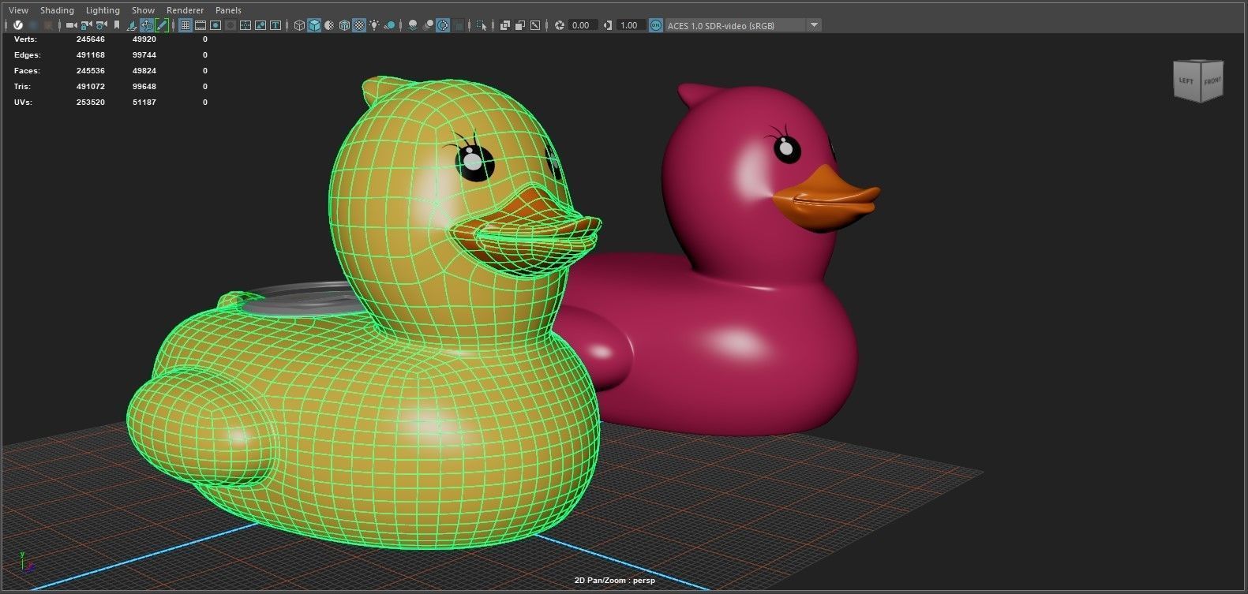
Task: Open the Renderer menu
Action: pyautogui.click(x=185, y=10)
